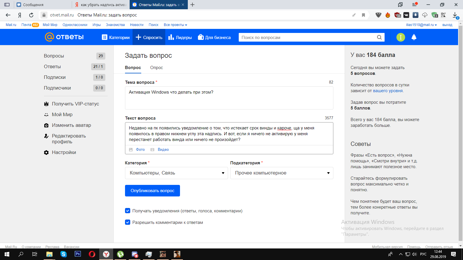The height and width of the screenshot is (260, 463).
Task: Click Редактировать профиль icon
Action: point(46,136)
